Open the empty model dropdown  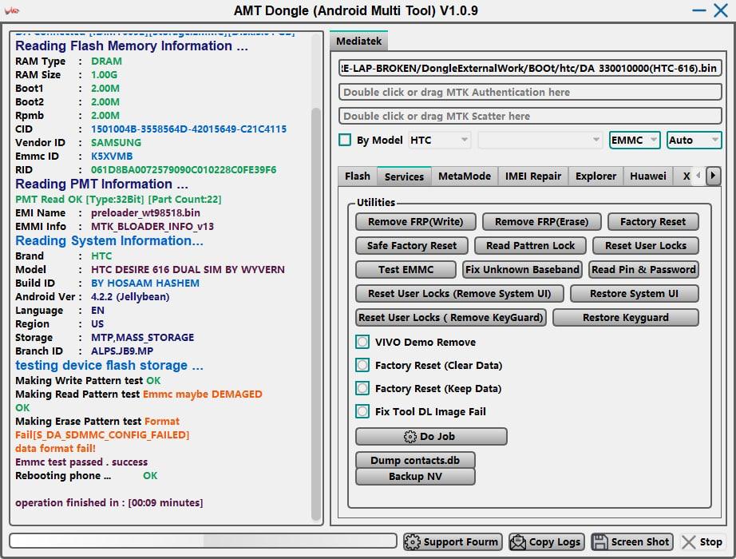click(x=540, y=140)
